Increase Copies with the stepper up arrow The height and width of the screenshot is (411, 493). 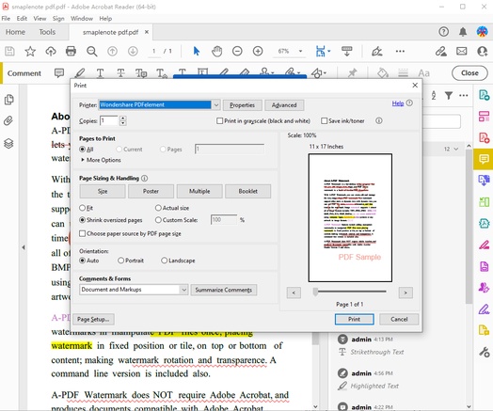click(x=123, y=119)
